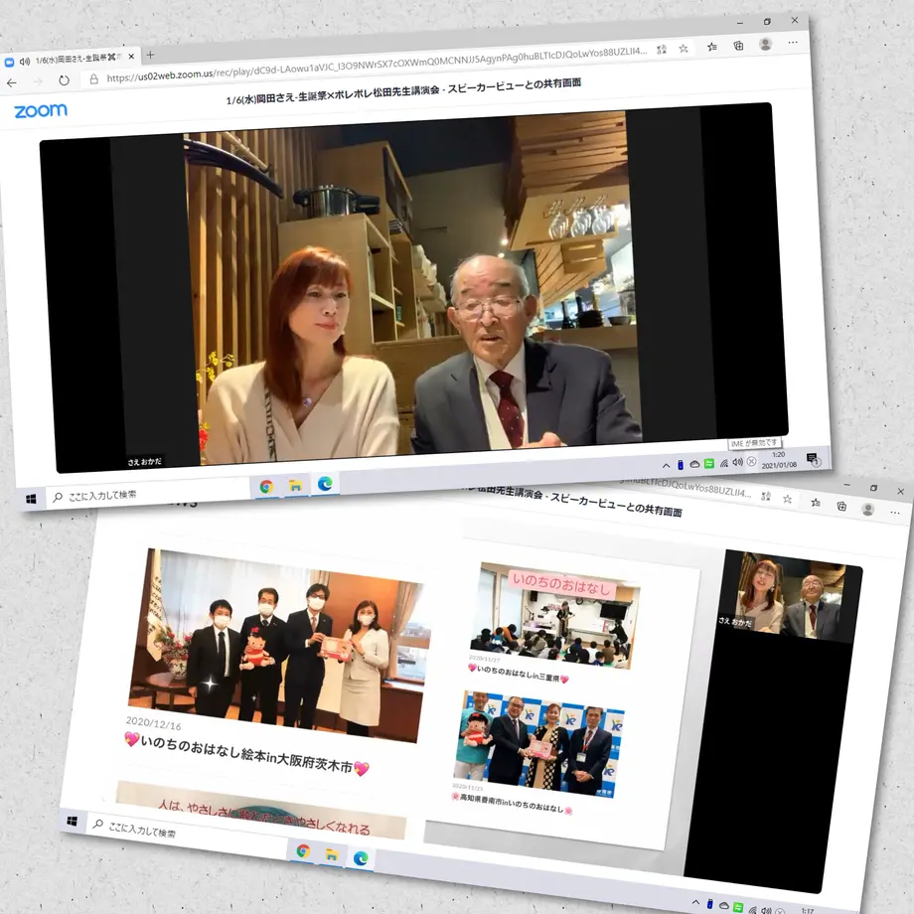Screen dimensions: 914x914
Task: Launch Chrome from the taskbar below the large video
Action: [266, 486]
